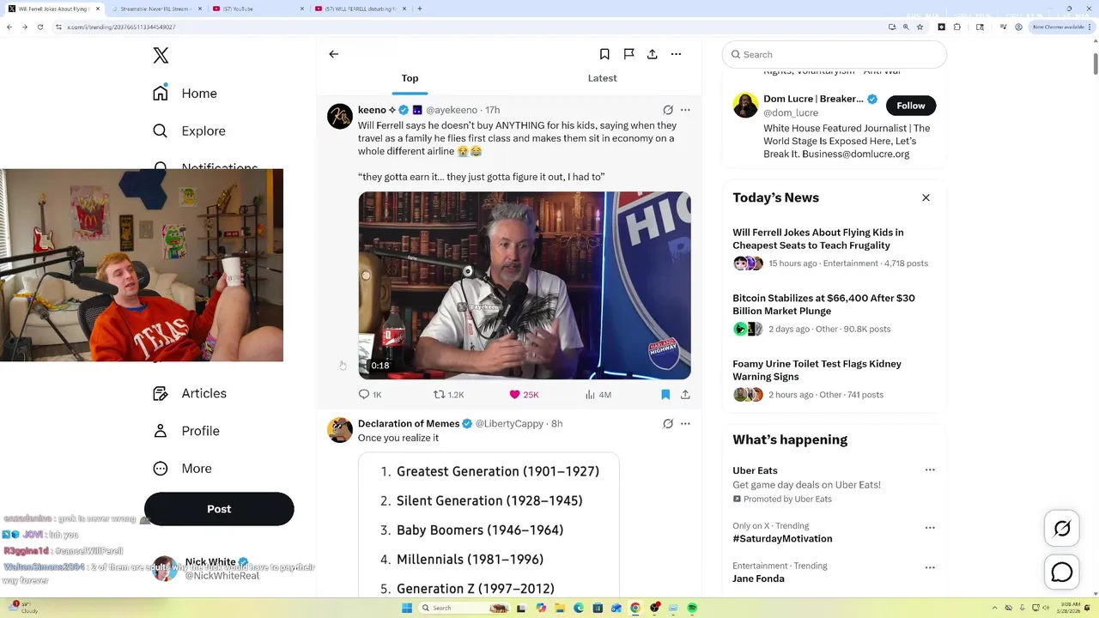This screenshot has height=618, width=1099.
Task: Open the three-dot menu for #SaturdayMotivation
Action: (x=930, y=528)
